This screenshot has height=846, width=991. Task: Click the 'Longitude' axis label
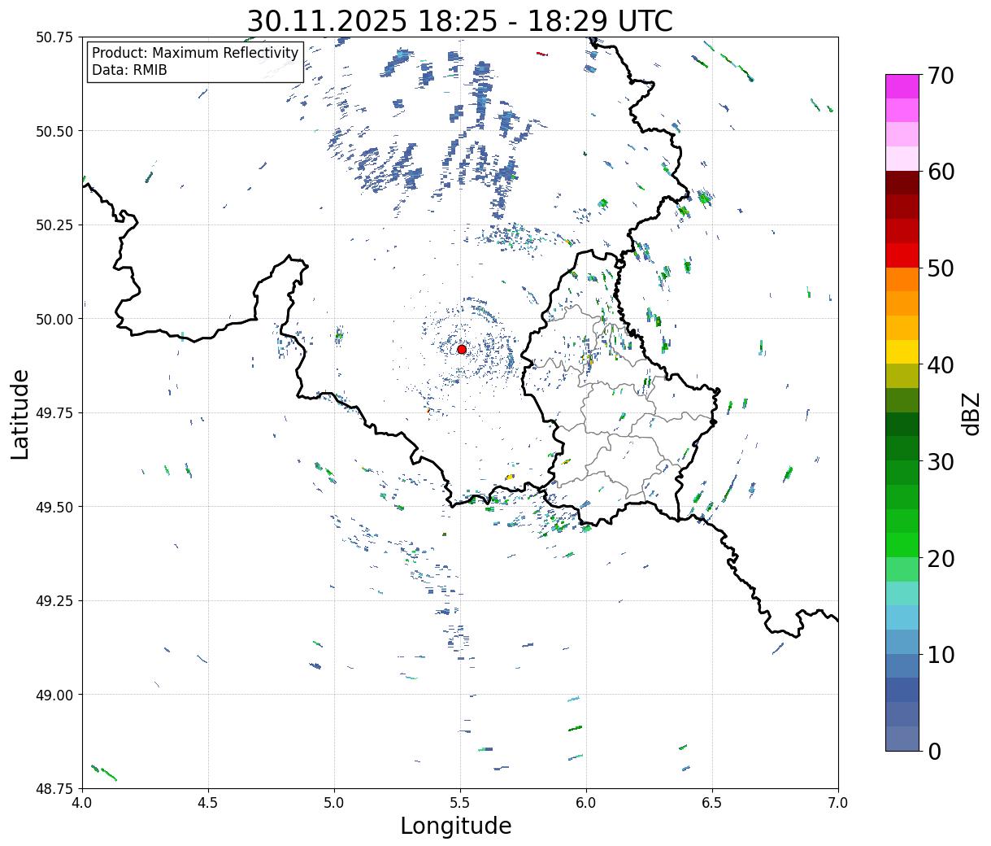pyautogui.click(x=456, y=826)
